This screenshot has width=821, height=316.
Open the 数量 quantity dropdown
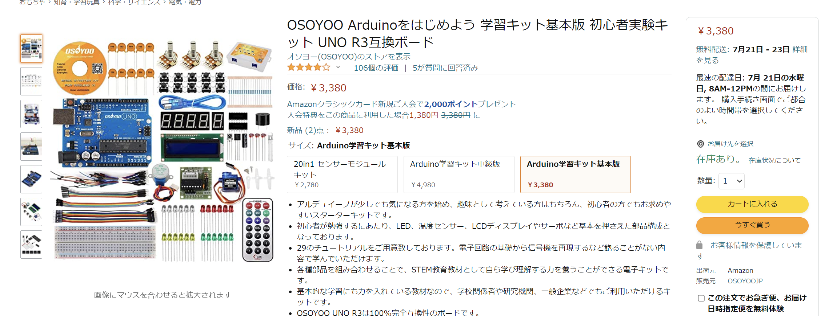(731, 181)
